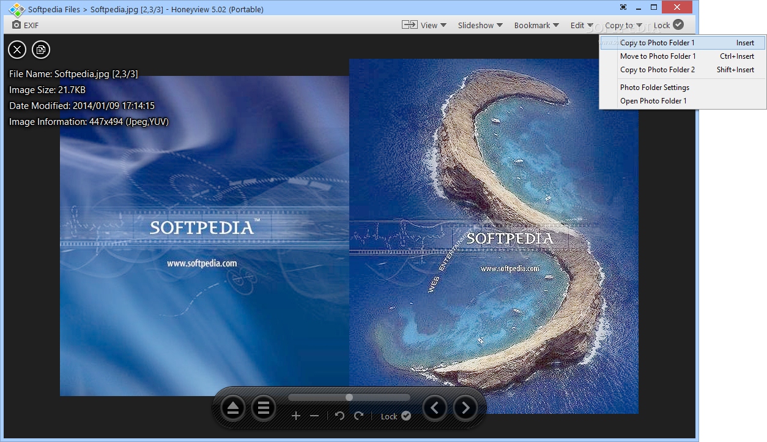Collapse the Copy to dropdown

(624, 25)
